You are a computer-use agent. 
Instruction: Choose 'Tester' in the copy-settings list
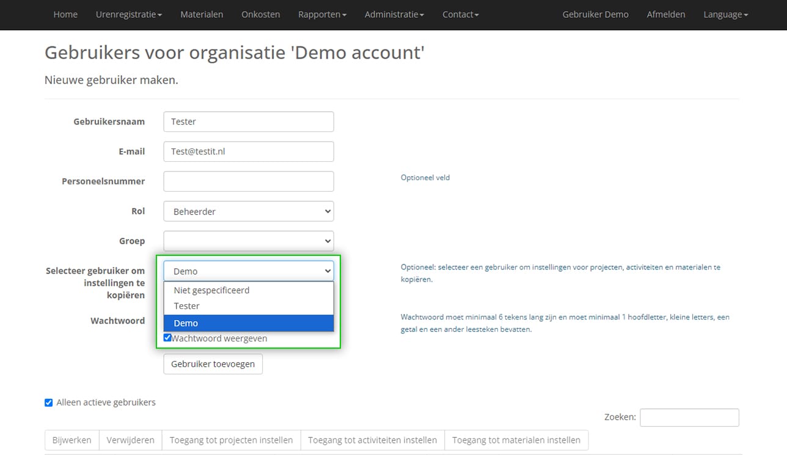(x=187, y=306)
